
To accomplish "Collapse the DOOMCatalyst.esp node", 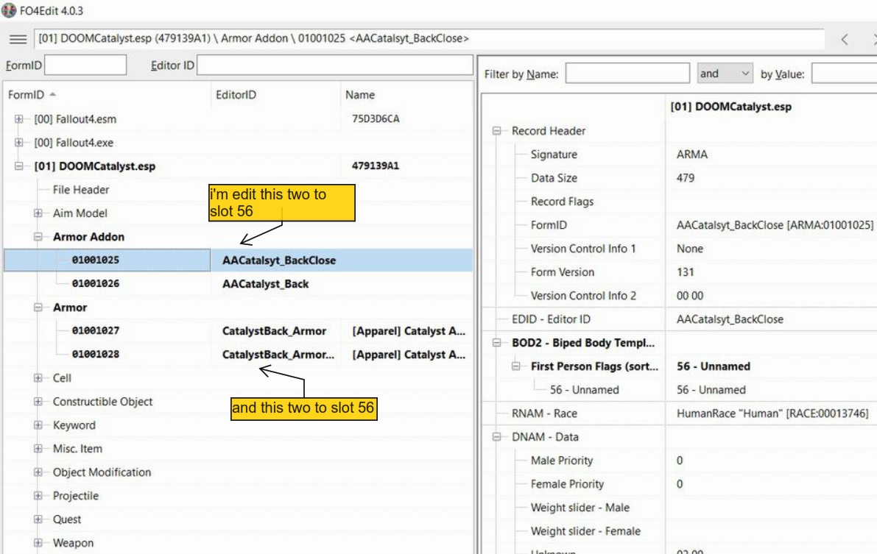I will [x=18, y=166].
